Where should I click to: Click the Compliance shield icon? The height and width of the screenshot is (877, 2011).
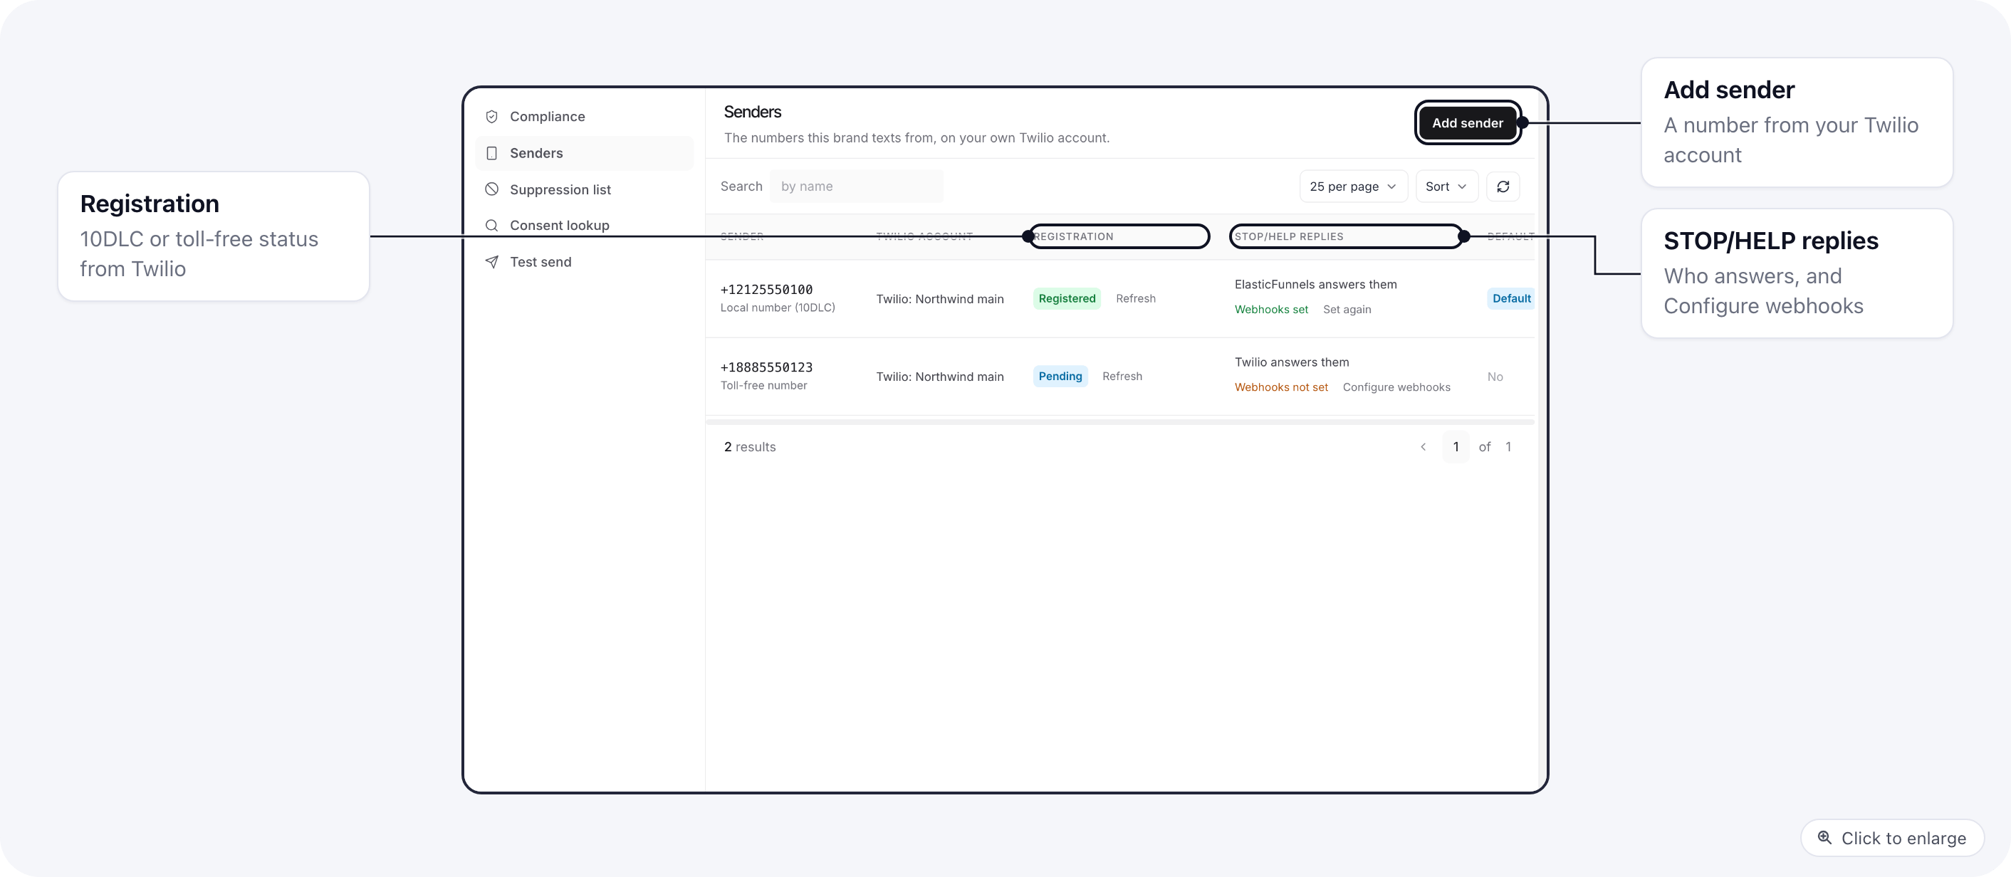click(492, 116)
